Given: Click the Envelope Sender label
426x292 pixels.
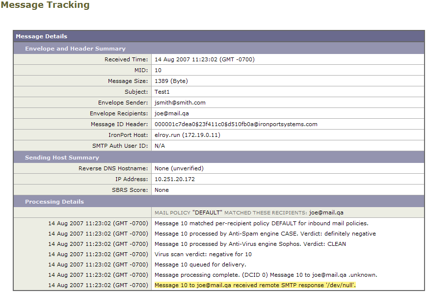Looking at the screenshot, I should click(x=123, y=103).
